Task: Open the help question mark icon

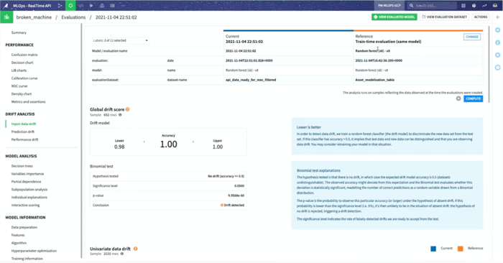Action: click(x=474, y=6)
